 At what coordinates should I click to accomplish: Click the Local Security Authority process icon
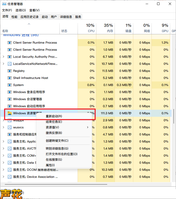10,57
